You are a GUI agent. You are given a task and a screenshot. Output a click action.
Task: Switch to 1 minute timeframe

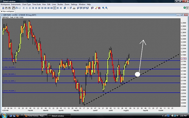pyautogui.click(x=27, y=8)
